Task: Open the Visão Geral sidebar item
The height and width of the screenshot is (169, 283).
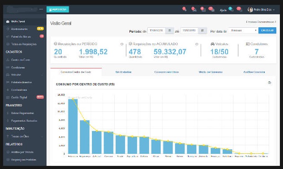Action: coord(25,21)
